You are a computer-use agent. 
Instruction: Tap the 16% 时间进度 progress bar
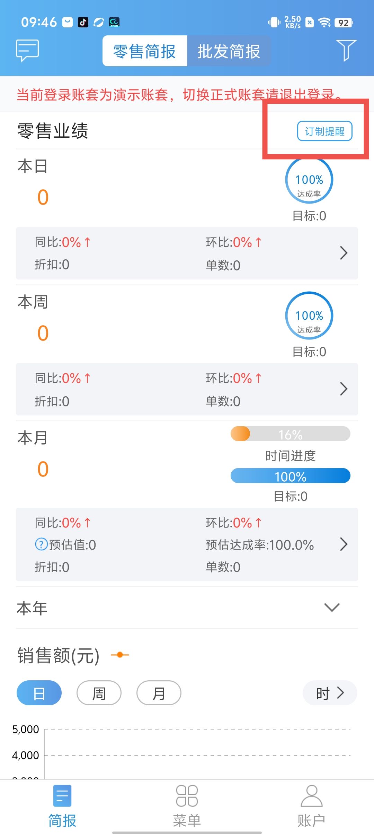click(291, 434)
